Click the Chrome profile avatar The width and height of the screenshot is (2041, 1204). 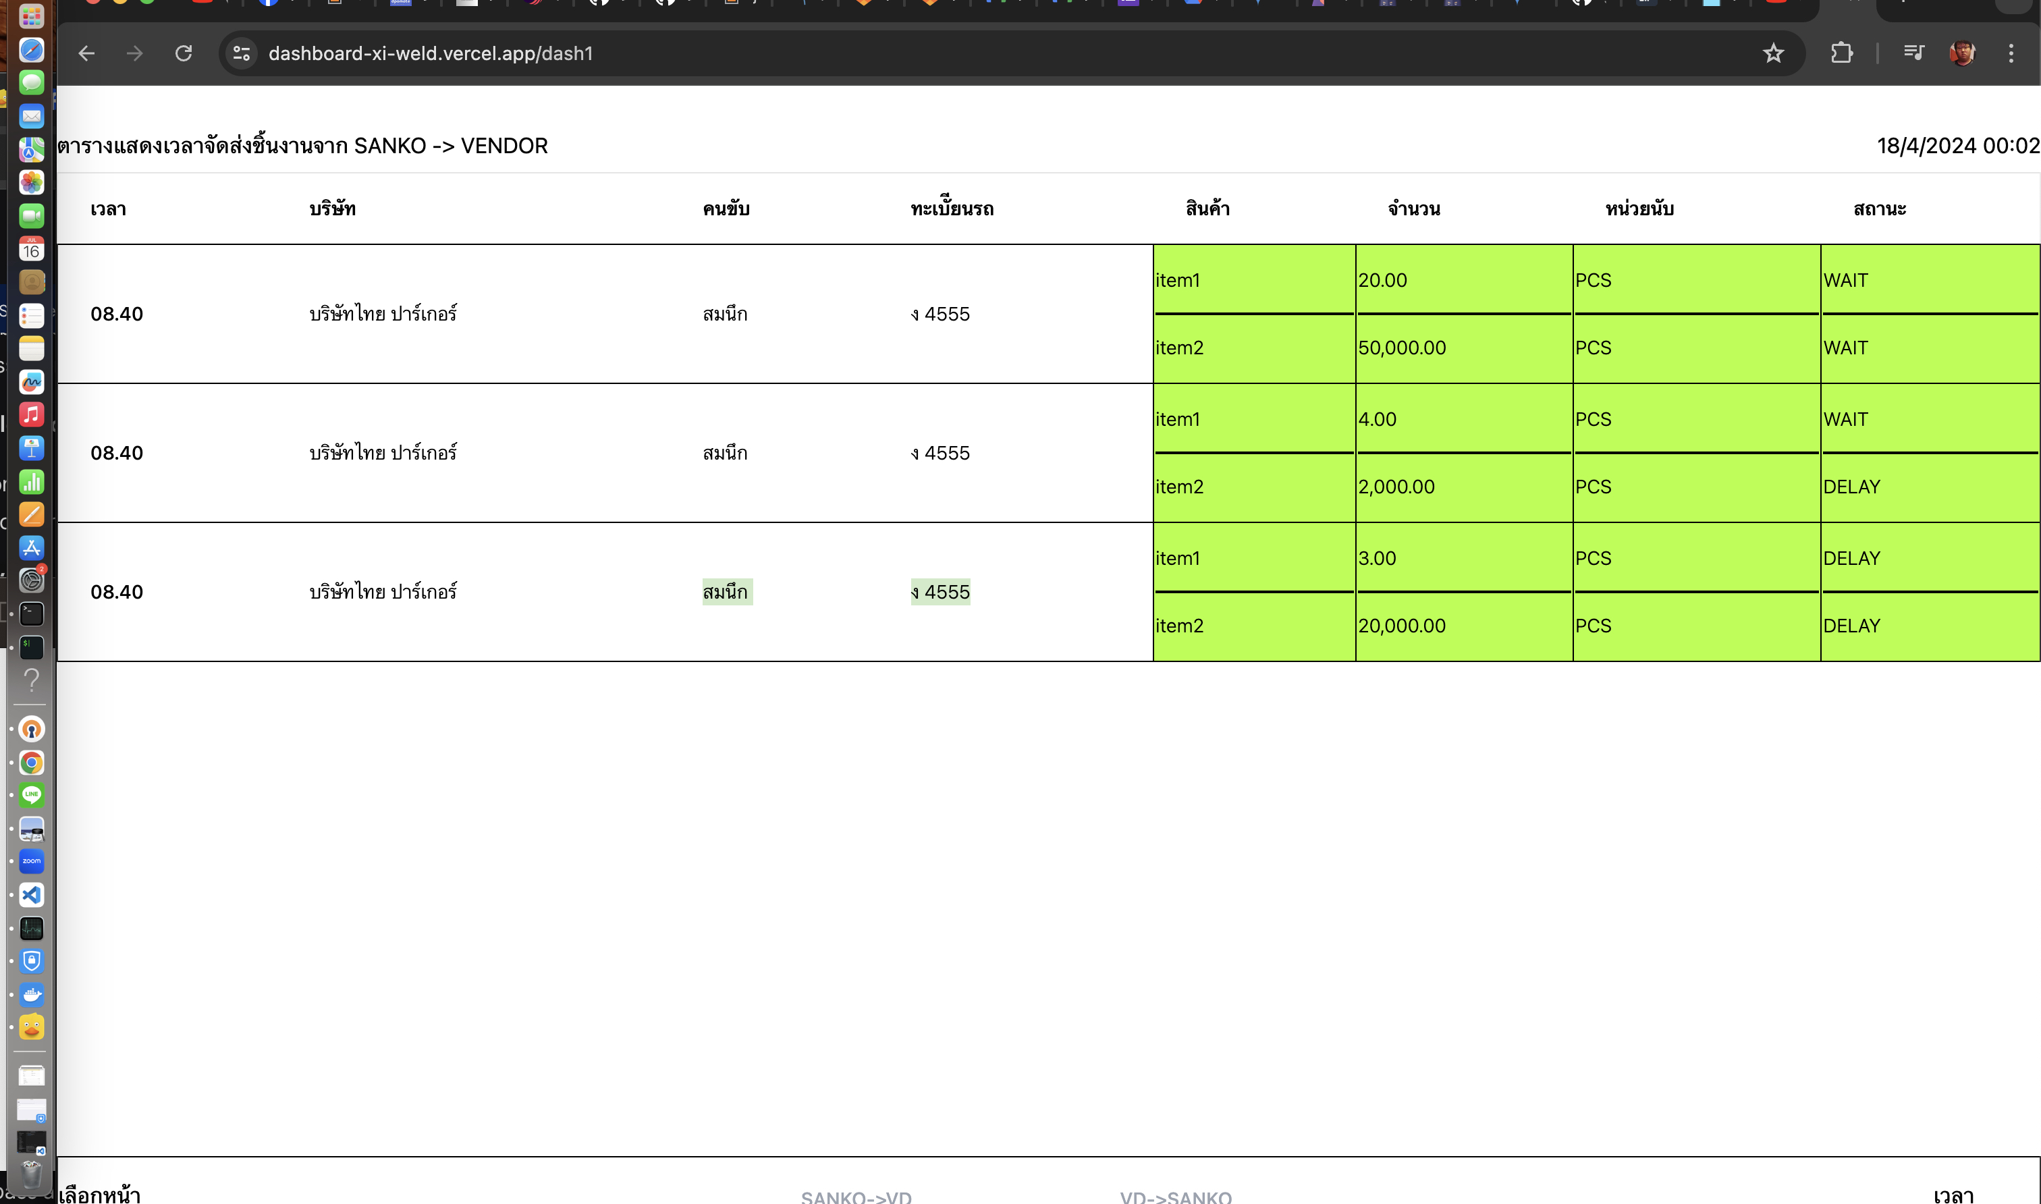tap(1961, 53)
